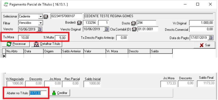The height and width of the screenshot is (100, 218).
Task: Click the Processar button
Action: (16, 44)
